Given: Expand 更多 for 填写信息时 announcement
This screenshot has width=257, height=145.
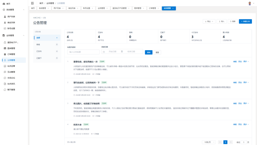Looking at the screenshot, I should coord(246,82).
